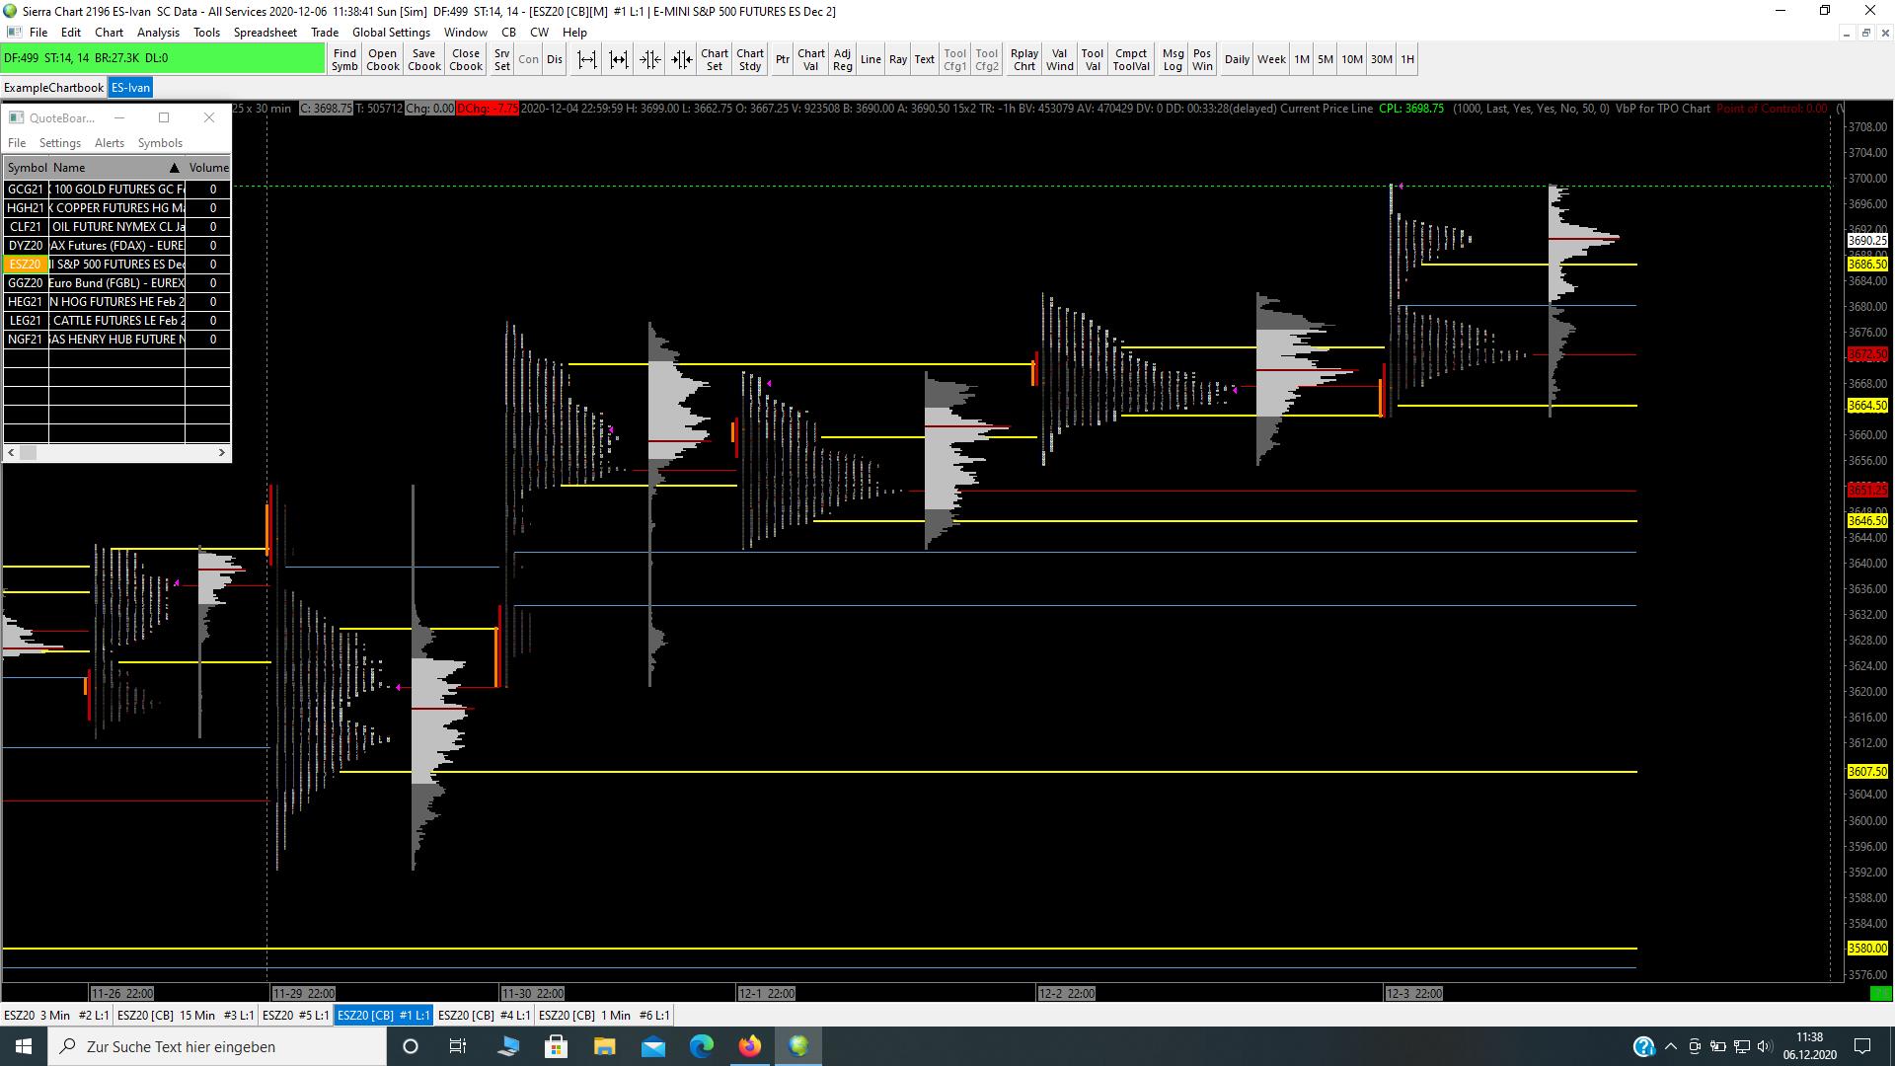
Task: Open the QuoteBoard Symbols menu
Action: (x=160, y=143)
